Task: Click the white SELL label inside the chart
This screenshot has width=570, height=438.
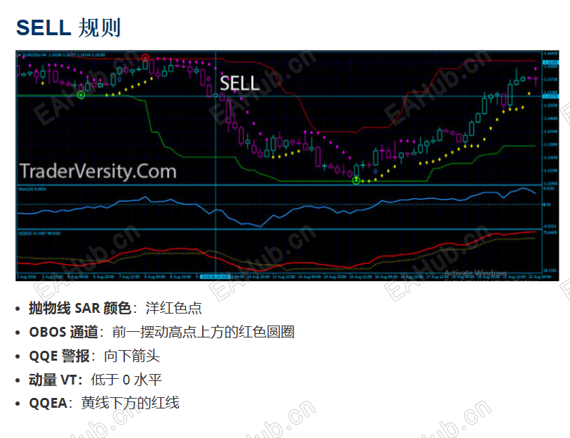Action: pos(239,84)
